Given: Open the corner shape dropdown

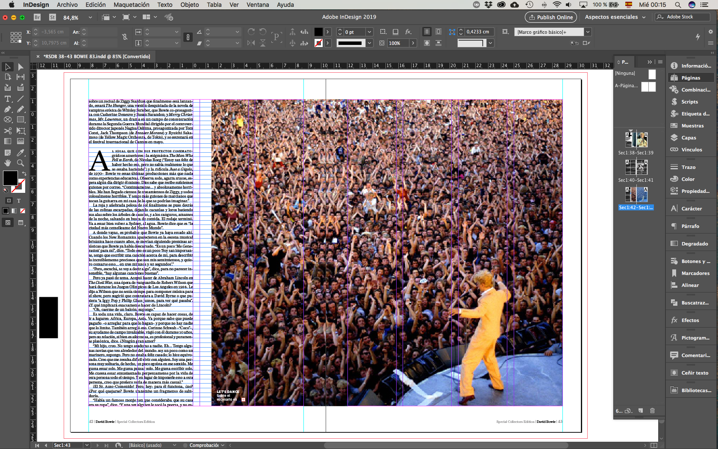Looking at the screenshot, I should (x=491, y=43).
